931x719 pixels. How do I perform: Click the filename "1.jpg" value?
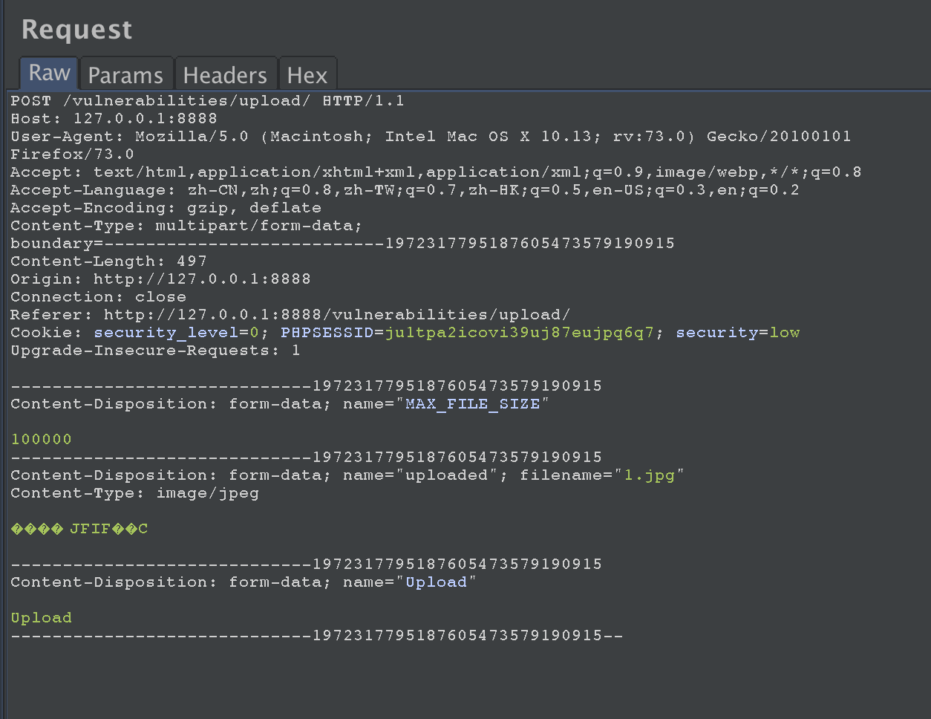tap(649, 475)
